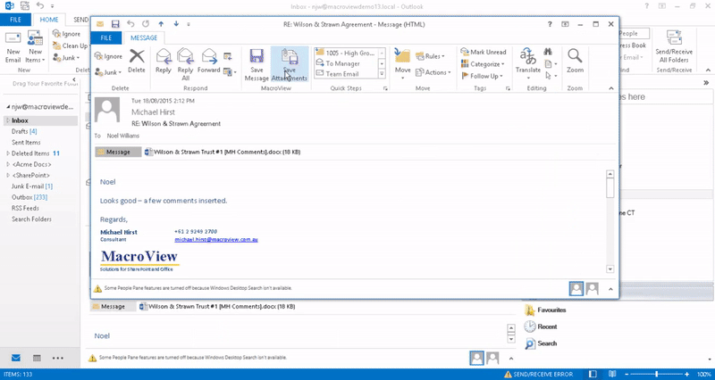Switch to Mail in navigation bar
This screenshot has width=715, height=380.
(x=16, y=359)
